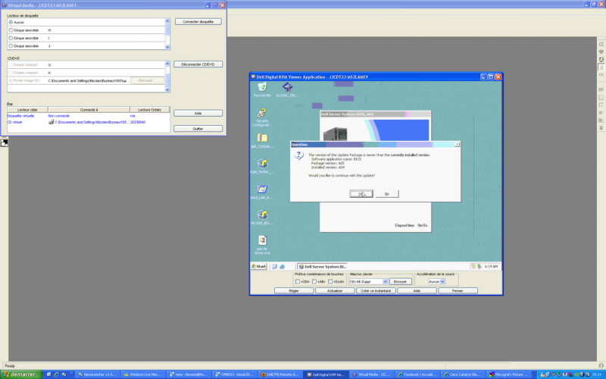
Task: Tick the <Syst> key prefix checkbox
Action: click(330, 281)
